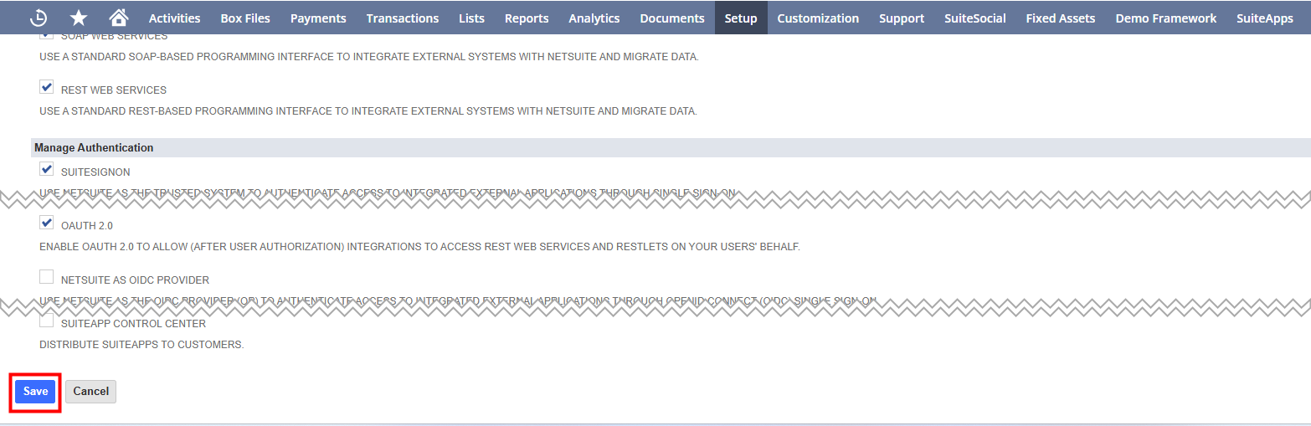
Task: Open the Activities menu
Action: 174,18
